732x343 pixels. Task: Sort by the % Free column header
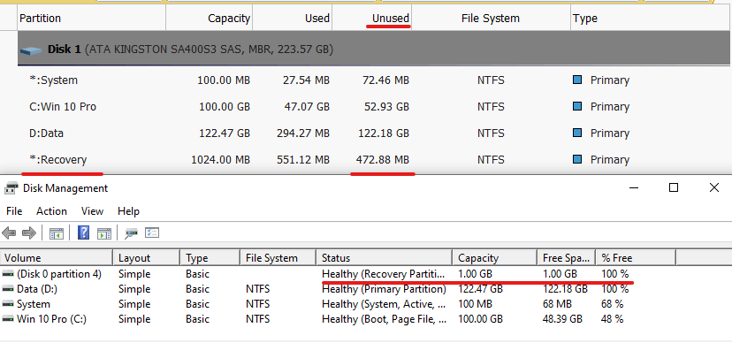[x=636, y=257]
